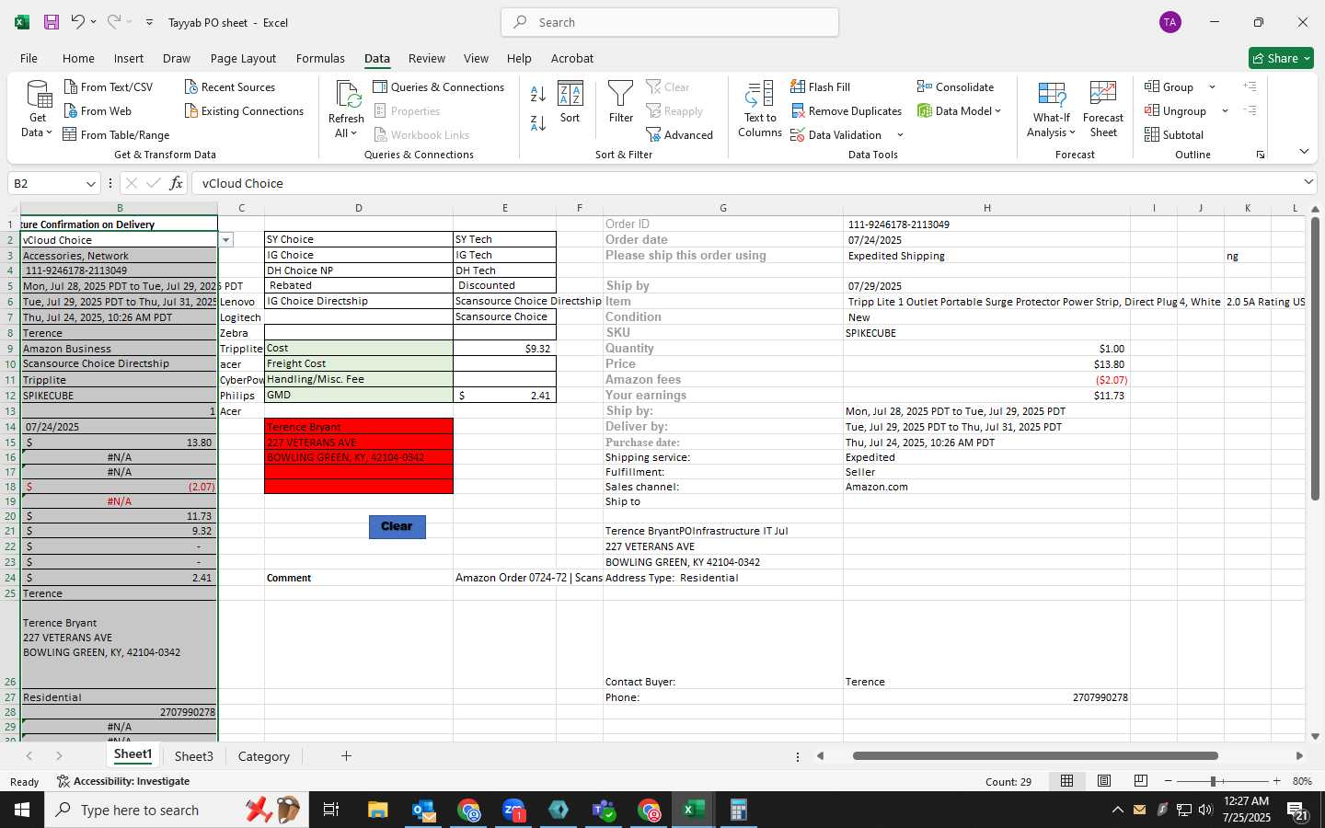The image size is (1325, 828).
Task: Open Get Data menu button
Action: pyautogui.click(x=37, y=109)
